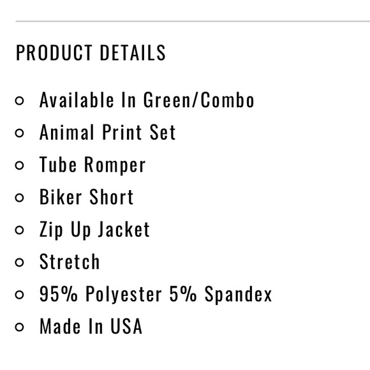Click the 95% Polyester 5% Spandex text
Viewport: 370px width, 370px height.
156,295
